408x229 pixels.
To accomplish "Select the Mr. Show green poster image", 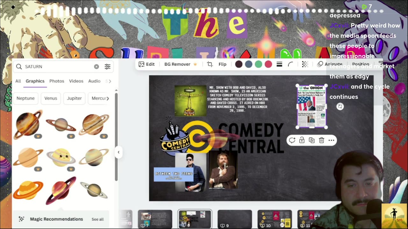I will click(x=191, y=101).
